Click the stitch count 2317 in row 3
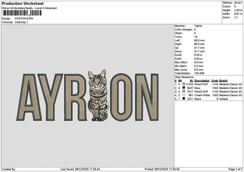This screenshot has width=244, height=172. click(190, 92)
